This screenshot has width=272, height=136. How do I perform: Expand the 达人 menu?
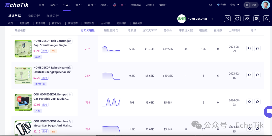(x=79, y=5)
